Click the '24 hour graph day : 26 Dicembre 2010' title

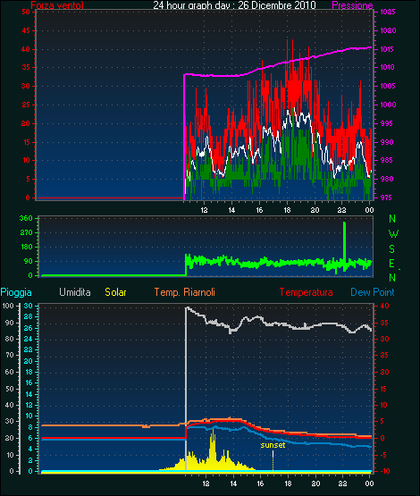234,5
